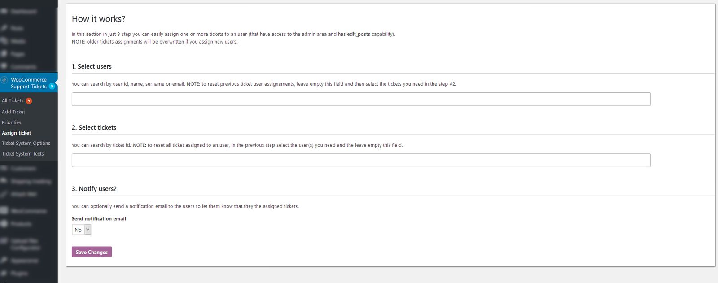Screen dimensions: 718x283
Task: Click the red badge next to All Tickets
Action: (29, 101)
